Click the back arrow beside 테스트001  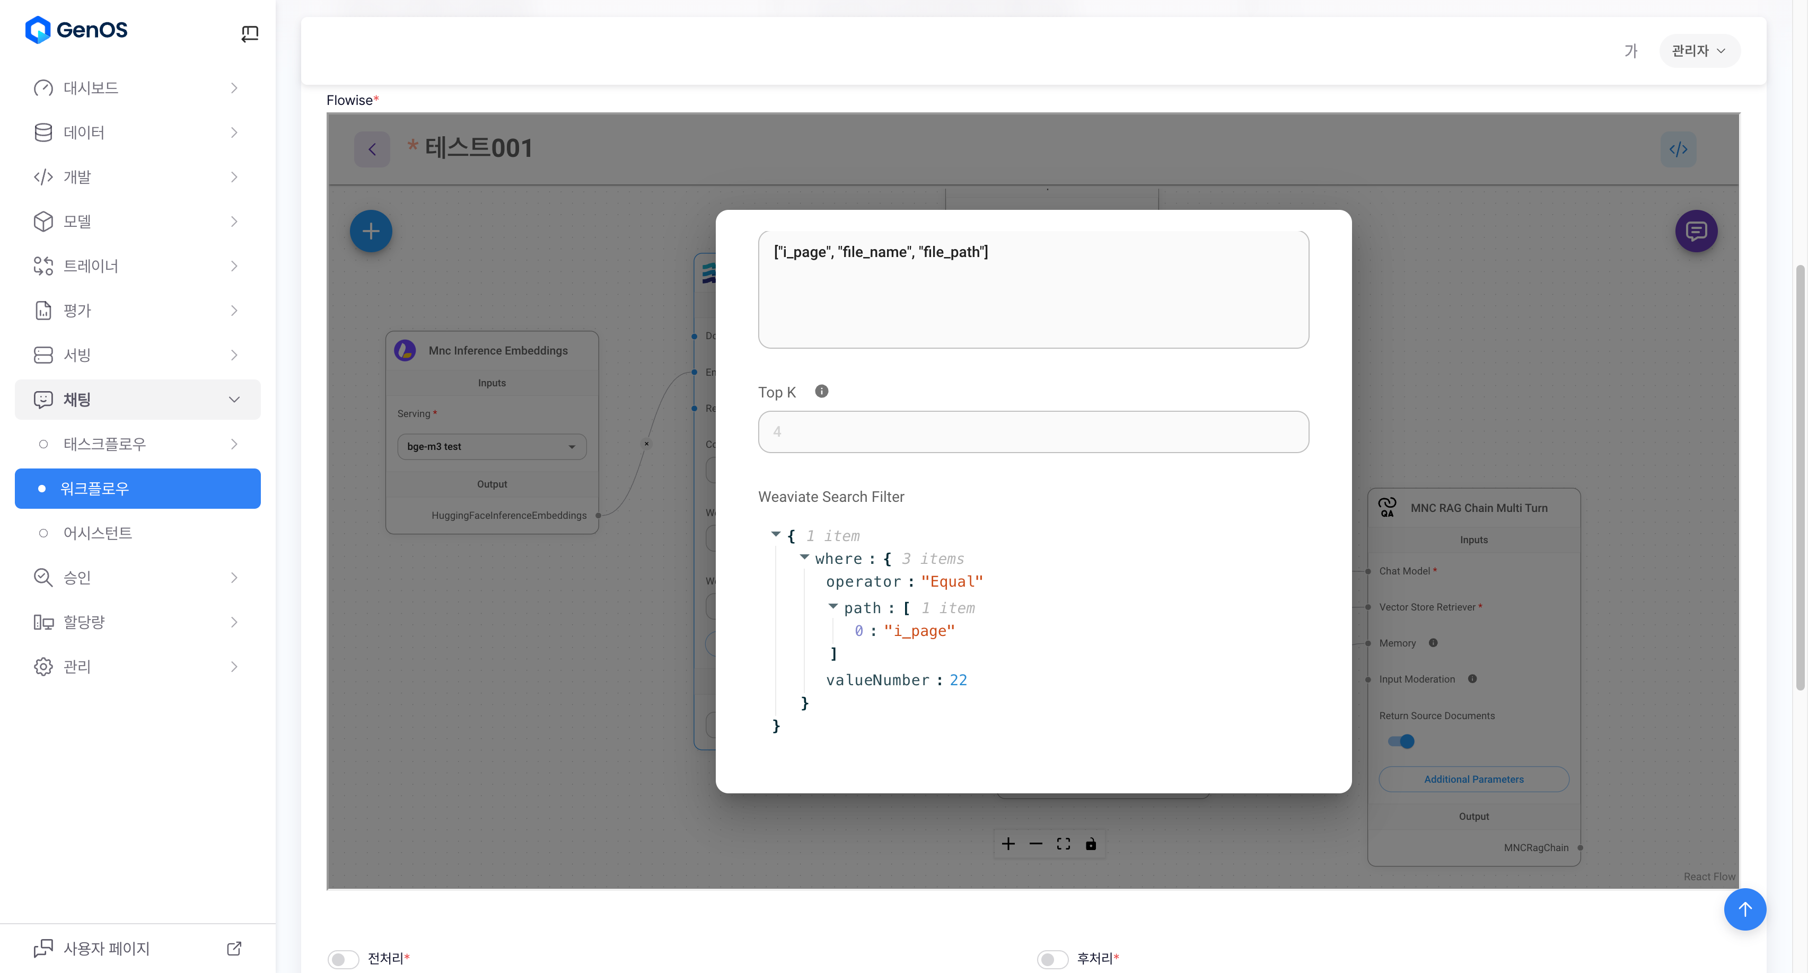point(372,149)
